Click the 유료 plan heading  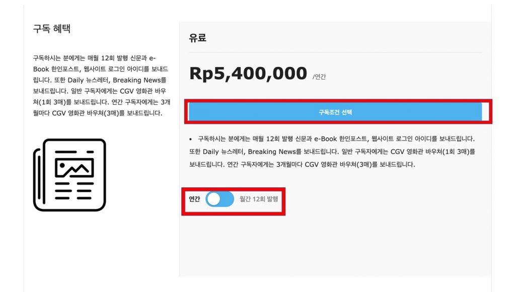coord(198,38)
